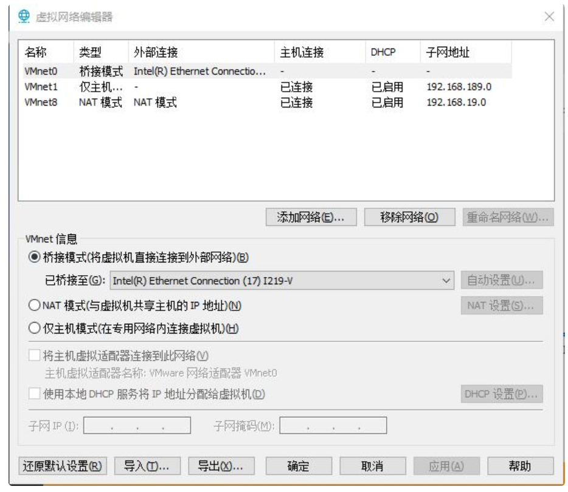The height and width of the screenshot is (492, 568).
Task: Click 取消 button
Action: [373, 466]
